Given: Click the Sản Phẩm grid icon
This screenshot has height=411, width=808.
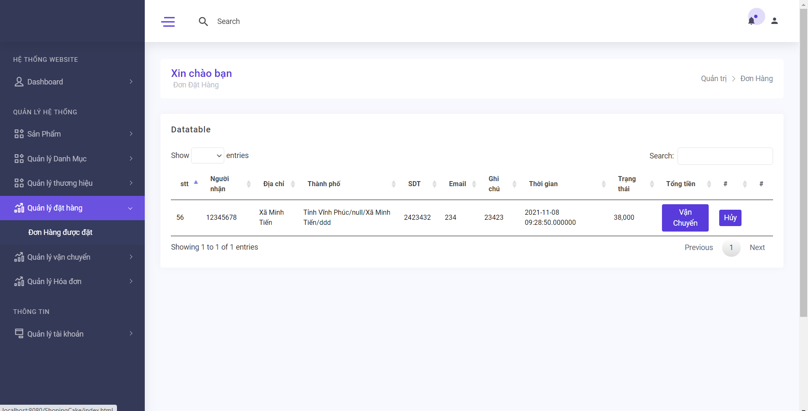Looking at the screenshot, I should 19,134.
